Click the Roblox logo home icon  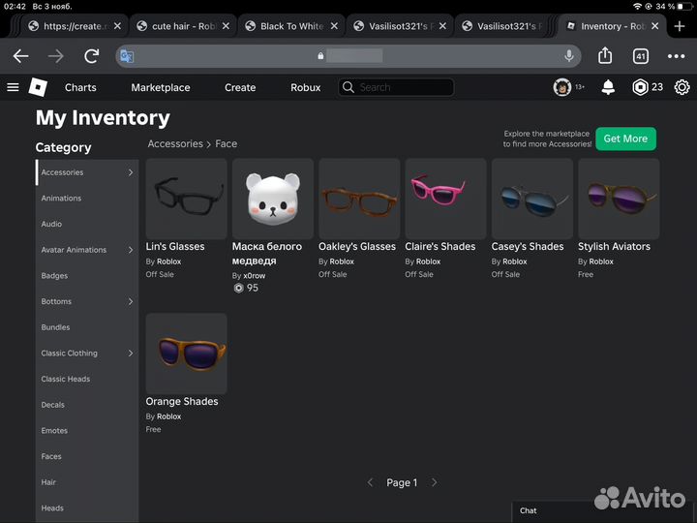tap(38, 87)
